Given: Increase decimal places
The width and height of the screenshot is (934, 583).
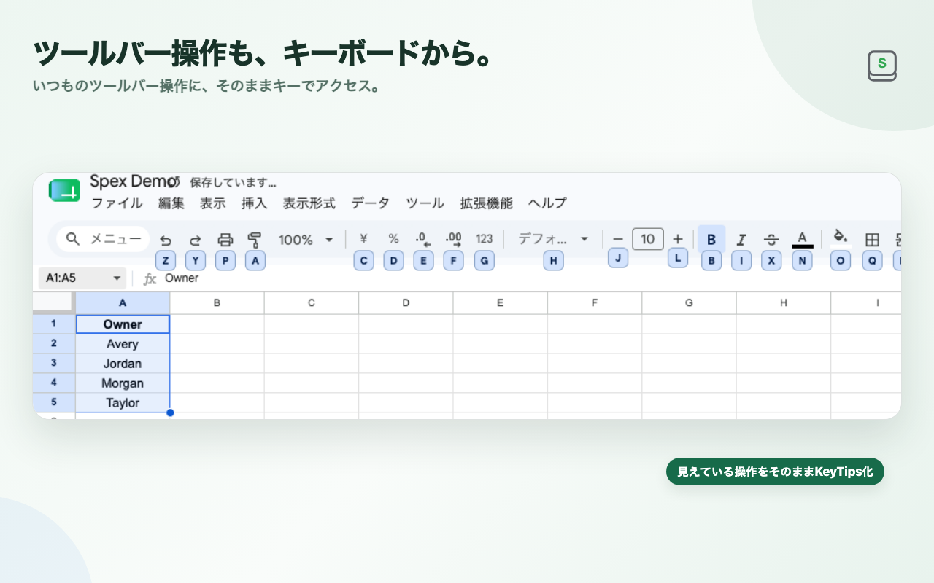Looking at the screenshot, I should click(453, 239).
